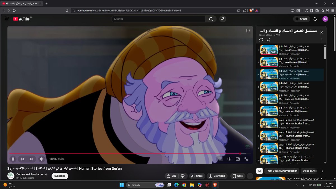Enter full screen mode
This screenshot has height=189, width=336.
pyautogui.click(x=246, y=159)
